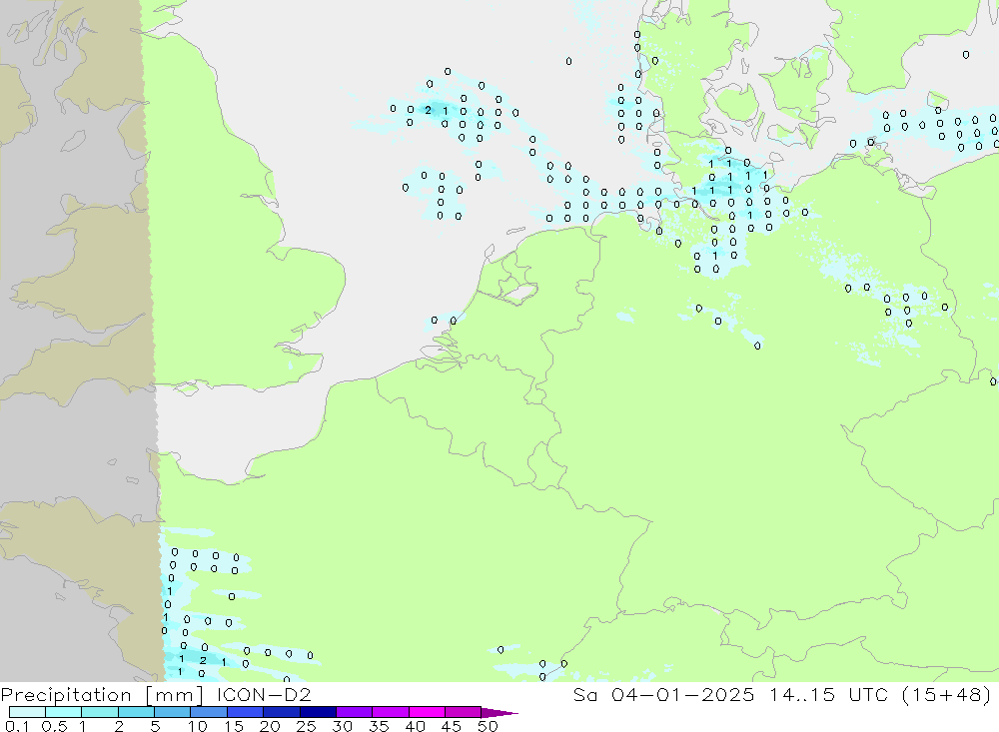Click the '15' legend scale label
The height and width of the screenshot is (732, 999).
(x=234, y=726)
